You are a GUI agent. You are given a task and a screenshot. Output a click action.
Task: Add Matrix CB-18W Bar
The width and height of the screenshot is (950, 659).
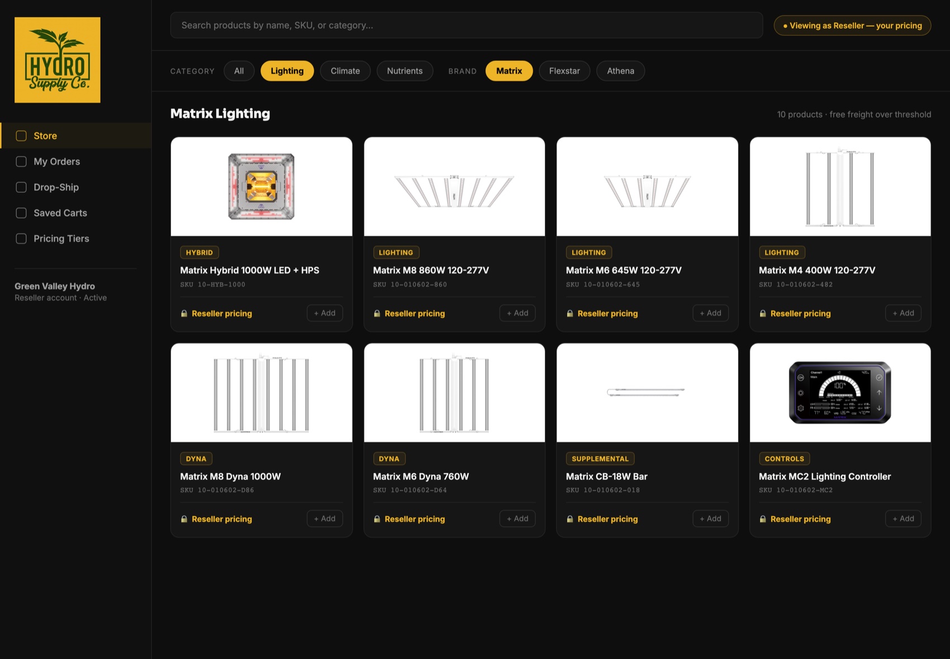(x=711, y=518)
